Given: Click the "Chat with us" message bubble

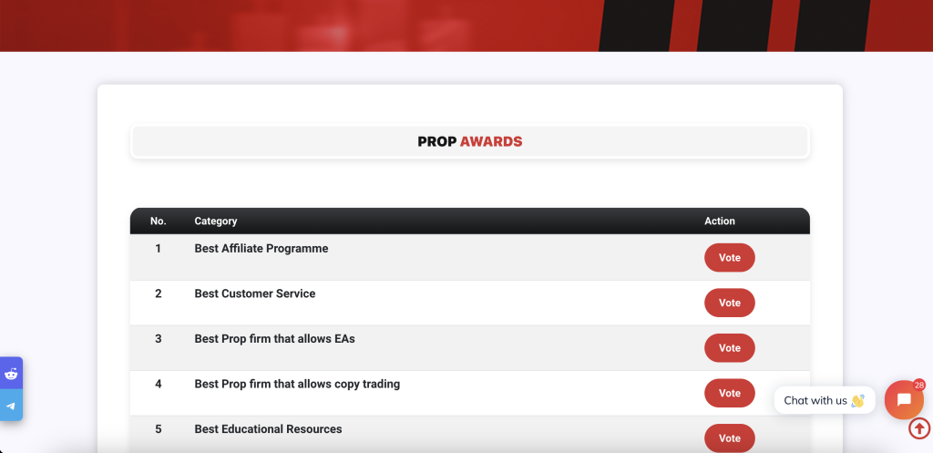Looking at the screenshot, I should (824, 400).
